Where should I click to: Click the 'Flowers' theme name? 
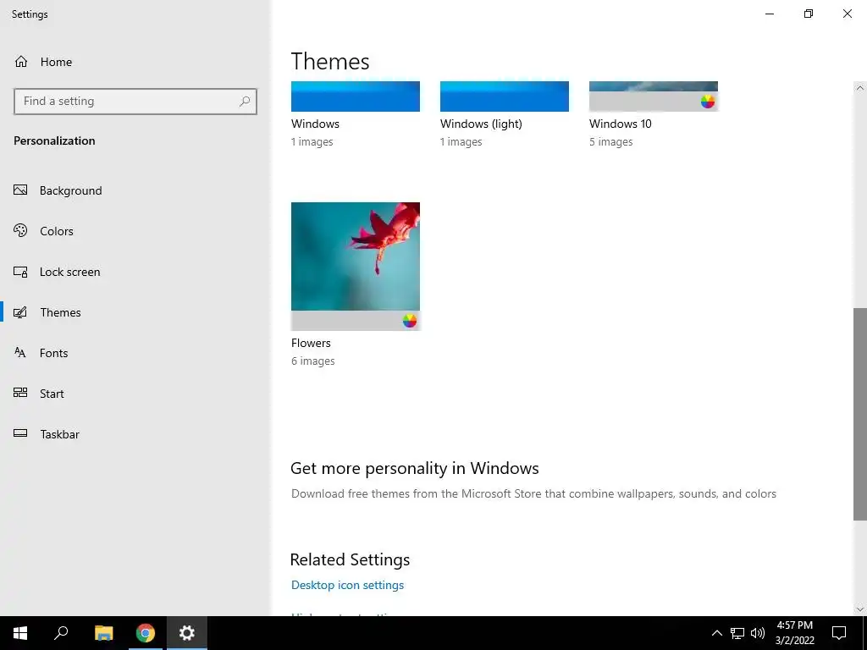[x=311, y=343]
